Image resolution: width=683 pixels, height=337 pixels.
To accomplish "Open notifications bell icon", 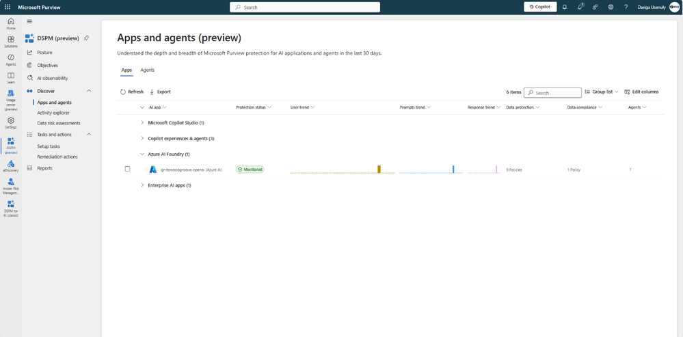I will click(565, 7).
